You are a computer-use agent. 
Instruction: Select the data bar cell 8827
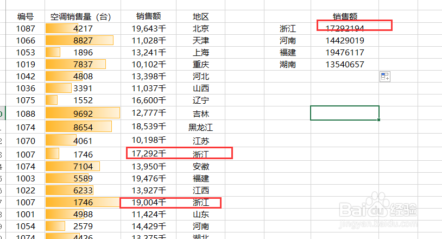pos(83,41)
